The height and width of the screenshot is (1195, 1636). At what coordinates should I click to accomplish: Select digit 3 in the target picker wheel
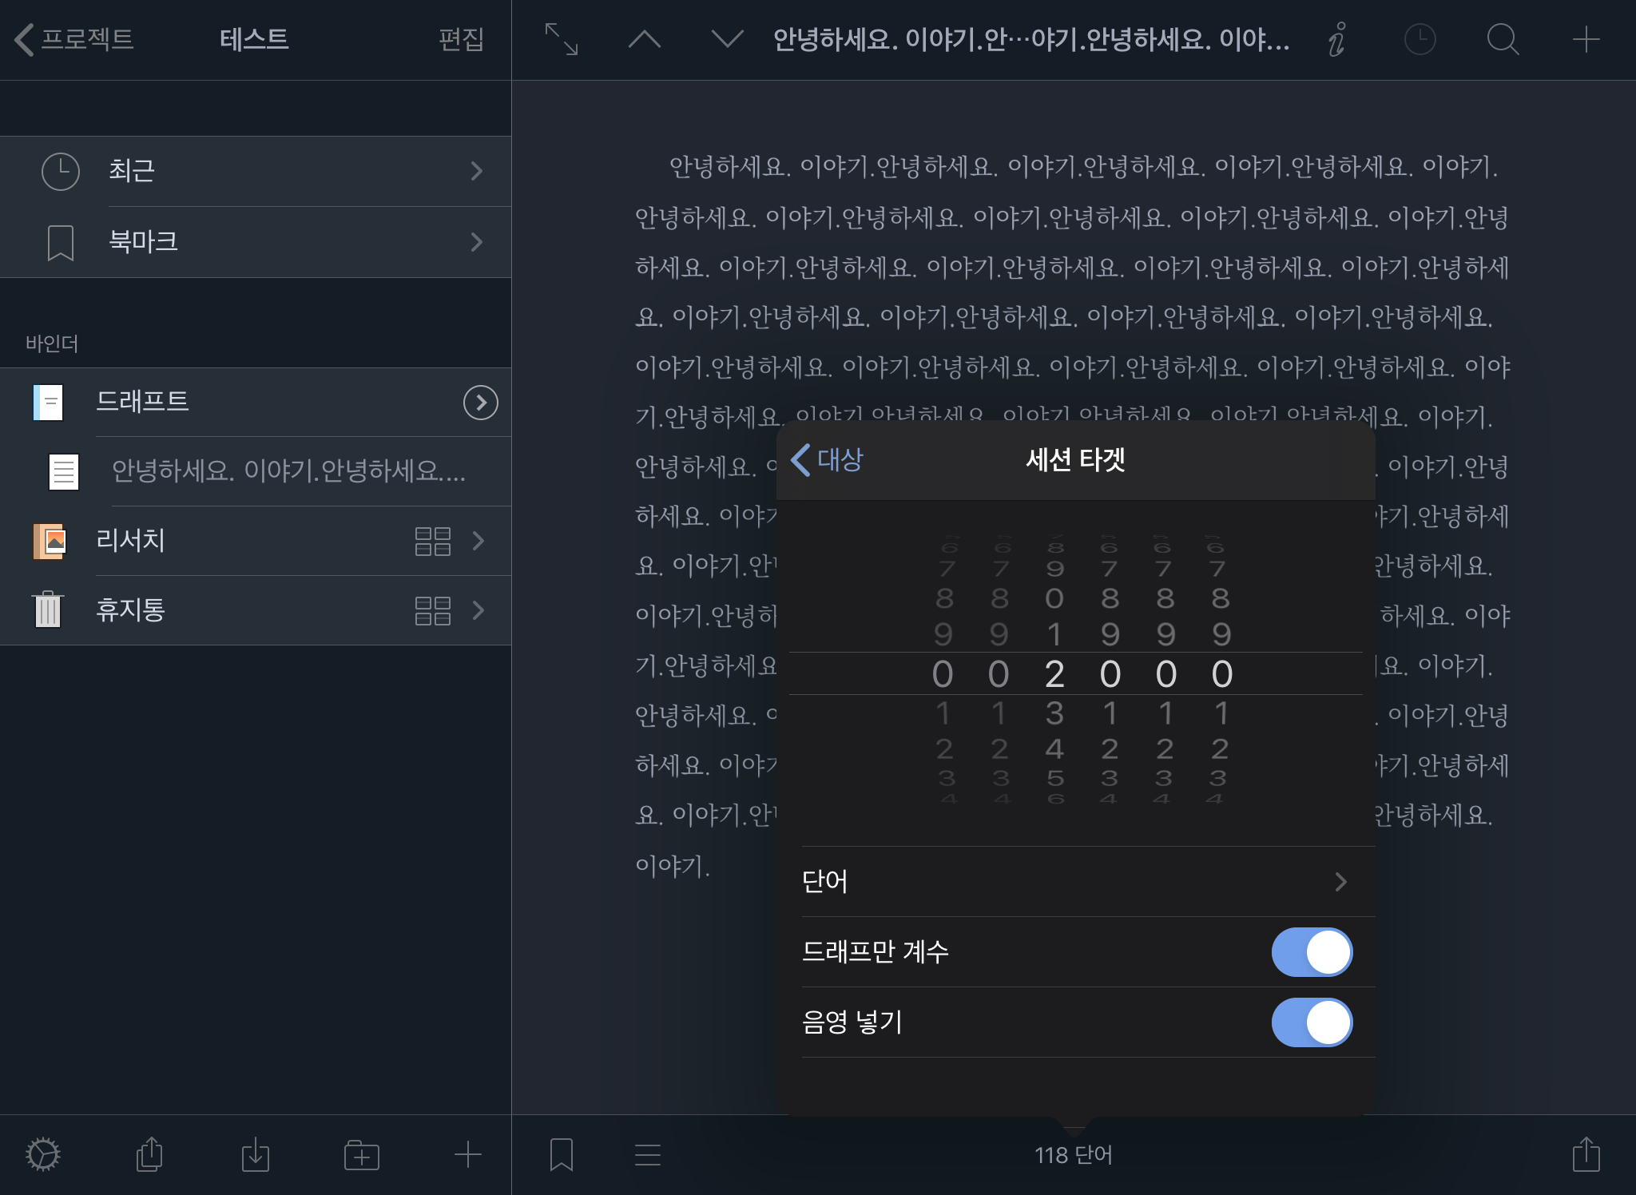(x=1054, y=713)
